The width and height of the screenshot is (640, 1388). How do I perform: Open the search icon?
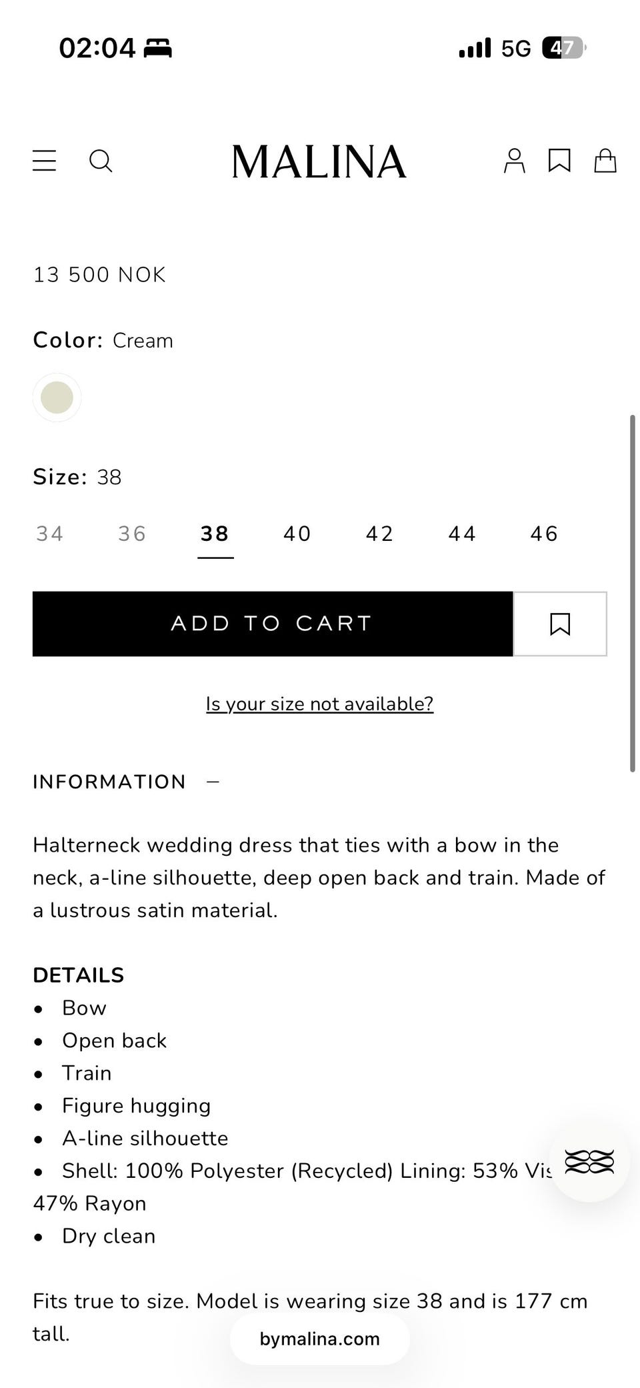pos(101,161)
